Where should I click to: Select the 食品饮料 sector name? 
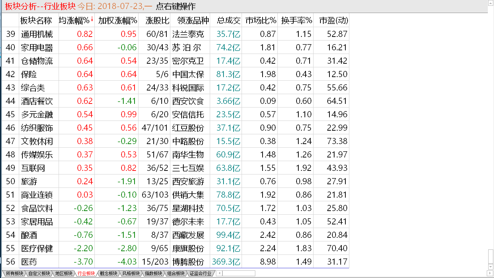pos(37,208)
